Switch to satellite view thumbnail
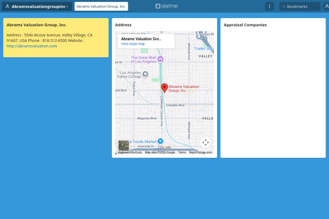The width and height of the screenshot is (329, 219). coord(124,145)
